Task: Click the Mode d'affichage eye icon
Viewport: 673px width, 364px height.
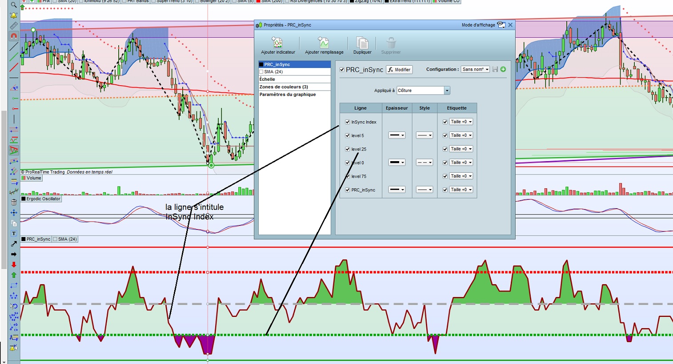Action: [x=501, y=25]
